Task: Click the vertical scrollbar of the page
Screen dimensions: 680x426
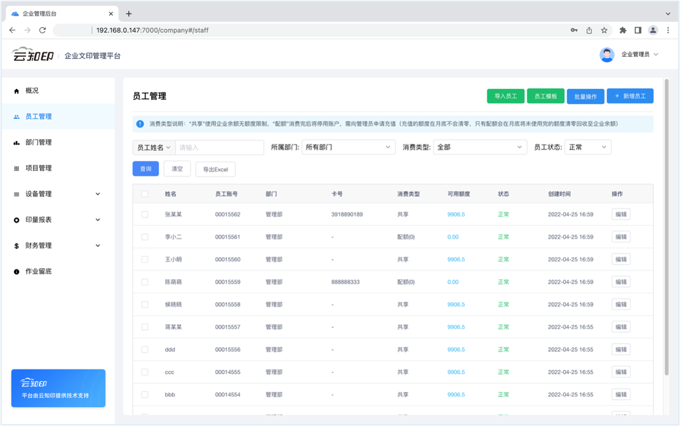Action: [667, 232]
